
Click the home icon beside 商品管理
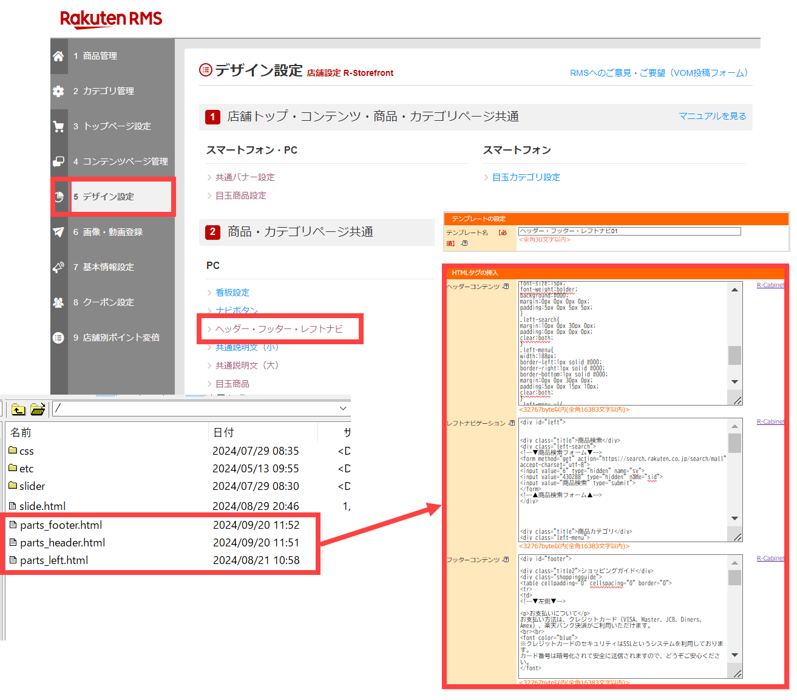(58, 56)
